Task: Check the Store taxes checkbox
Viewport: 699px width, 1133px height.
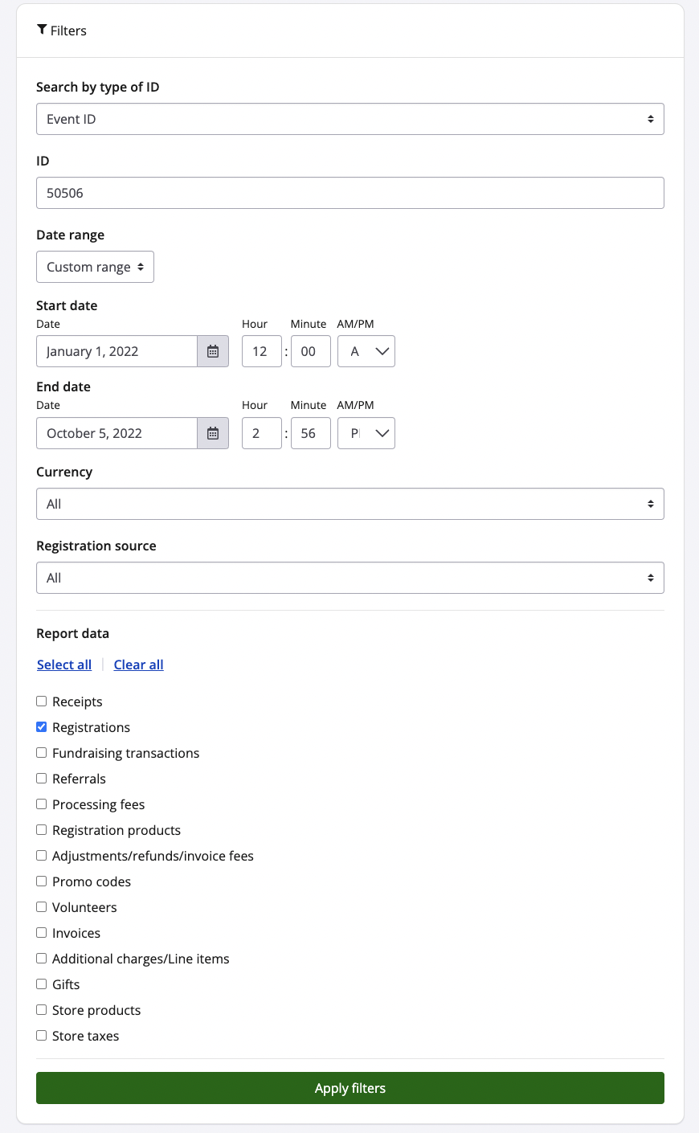Action: click(x=42, y=1036)
